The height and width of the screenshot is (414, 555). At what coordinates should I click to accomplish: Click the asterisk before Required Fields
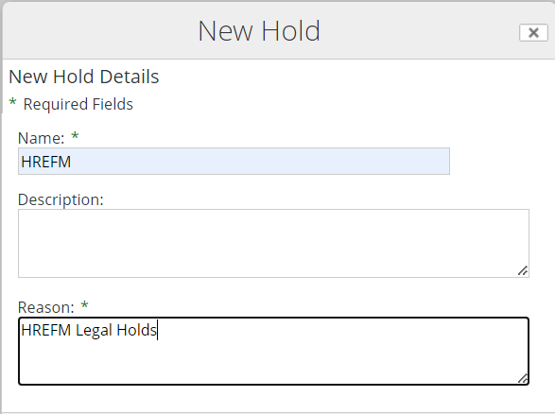click(12, 103)
